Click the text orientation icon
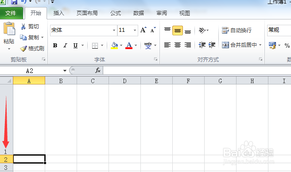 (x=202, y=30)
